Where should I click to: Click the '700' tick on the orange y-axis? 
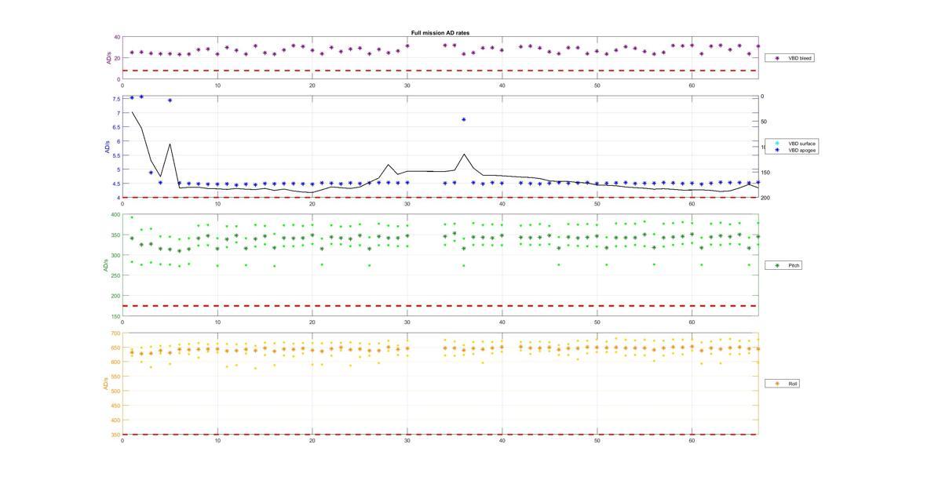pos(115,333)
